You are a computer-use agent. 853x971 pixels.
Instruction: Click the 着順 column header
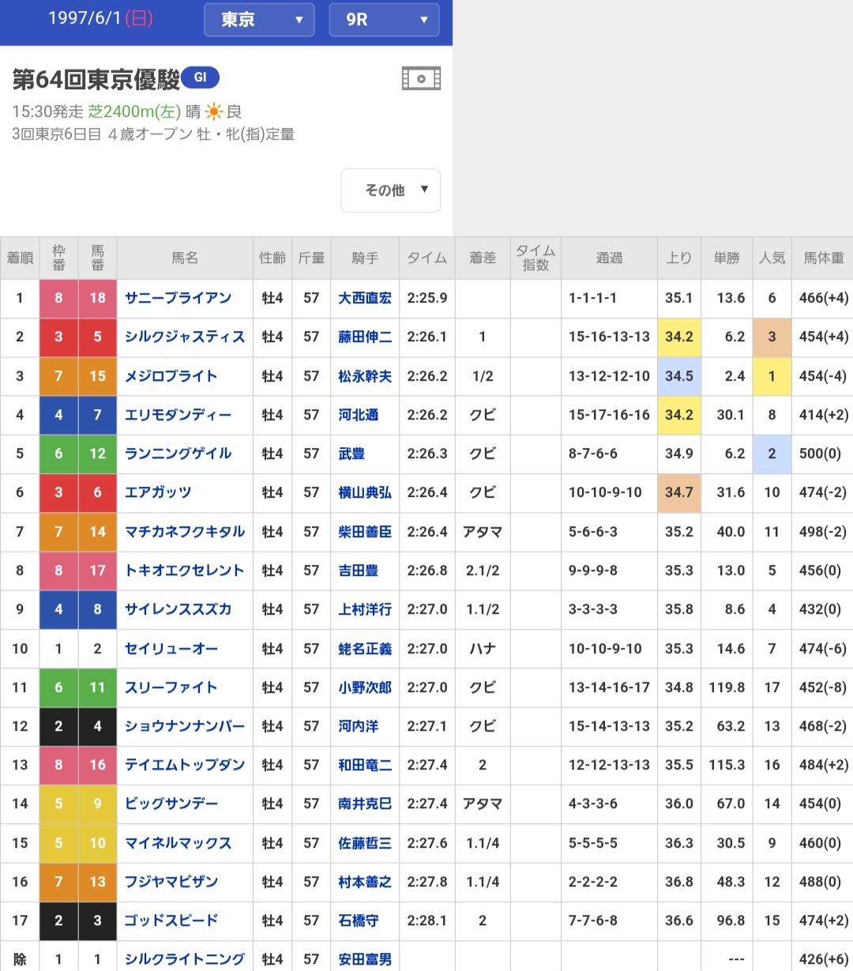coord(20,258)
